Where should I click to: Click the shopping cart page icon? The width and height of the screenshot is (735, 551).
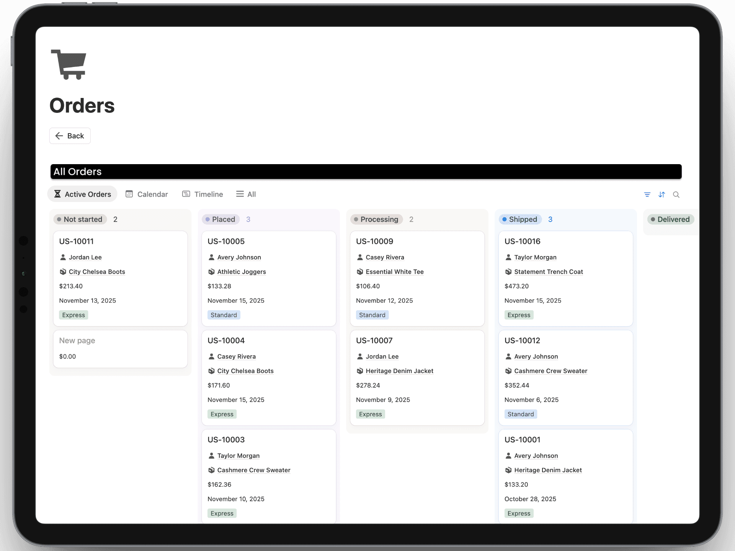click(x=69, y=64)
